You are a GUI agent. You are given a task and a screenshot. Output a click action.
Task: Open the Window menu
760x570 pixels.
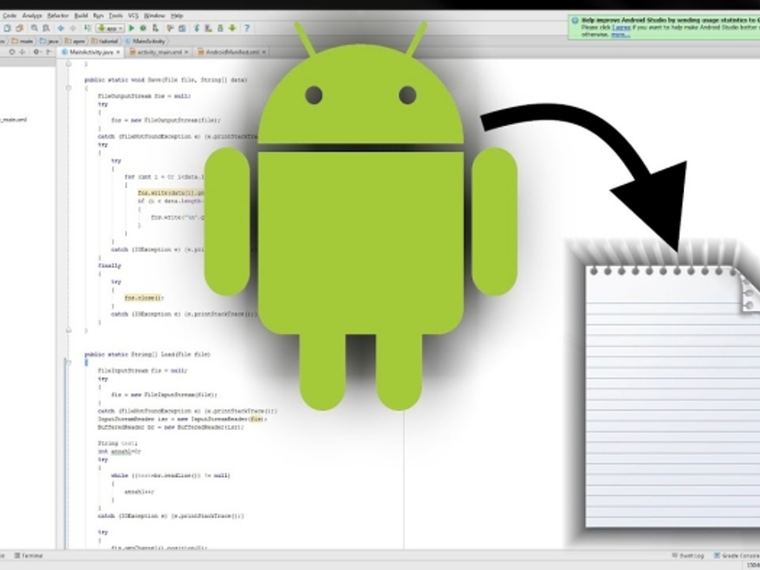154,15
